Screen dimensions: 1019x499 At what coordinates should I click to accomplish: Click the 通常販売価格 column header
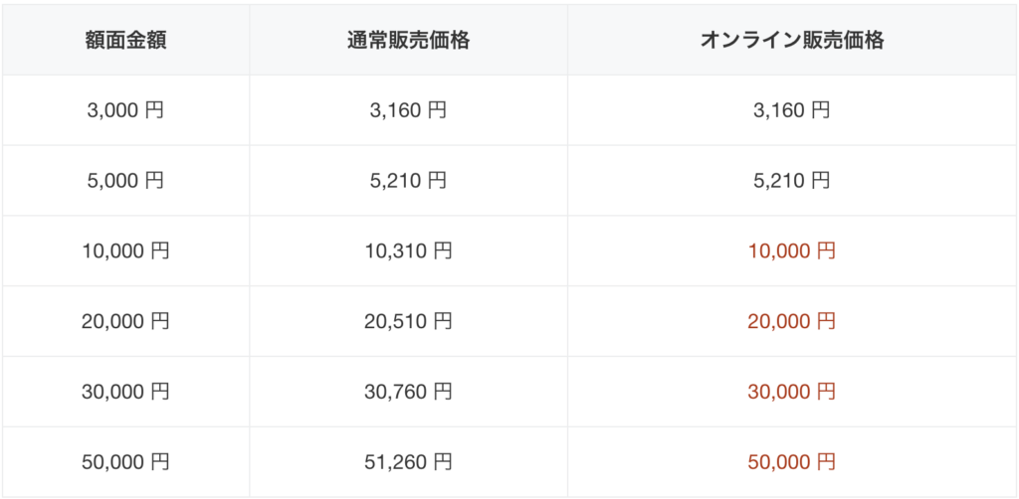click(408, 40)
